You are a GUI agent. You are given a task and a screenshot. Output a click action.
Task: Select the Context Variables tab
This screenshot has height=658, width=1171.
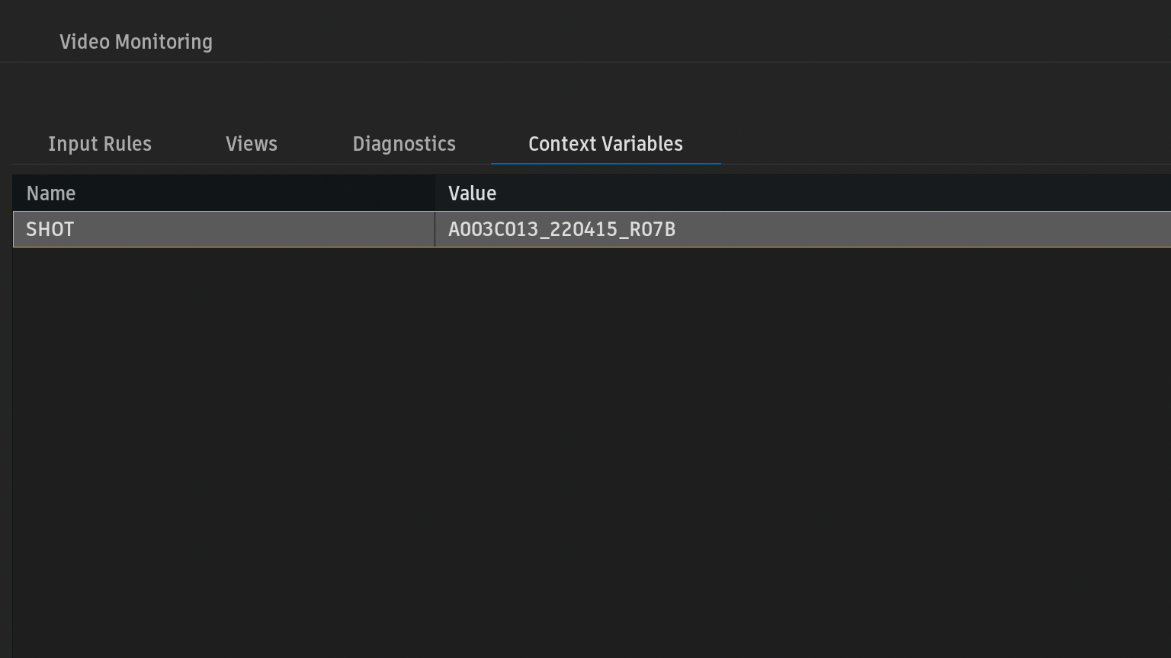pyautogui.click(x=605, y=144)
